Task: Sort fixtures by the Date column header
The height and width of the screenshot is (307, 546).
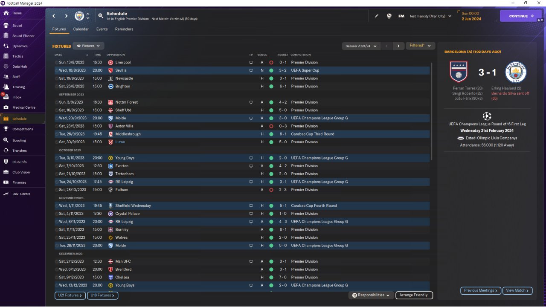Action: click(x=58, y=55)
